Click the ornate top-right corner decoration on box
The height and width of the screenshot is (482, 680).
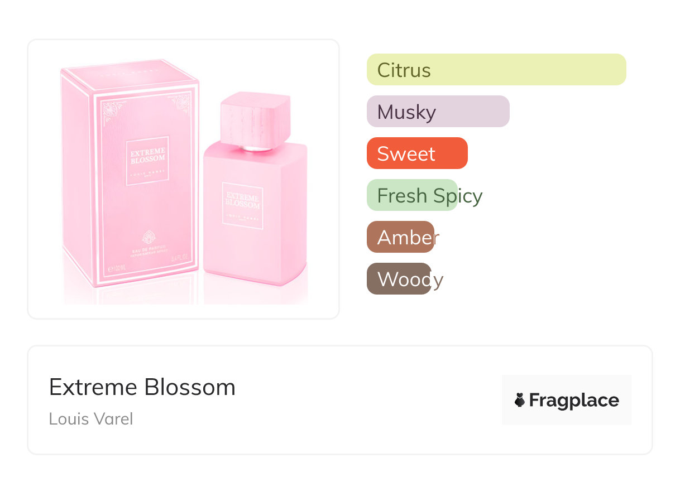[181, 103]
